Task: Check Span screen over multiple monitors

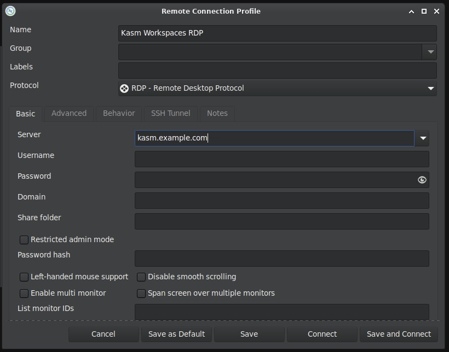Action: click(x=141, y=293)
